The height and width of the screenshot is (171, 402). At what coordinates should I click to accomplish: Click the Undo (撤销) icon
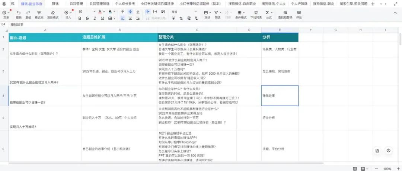point(19,12)
